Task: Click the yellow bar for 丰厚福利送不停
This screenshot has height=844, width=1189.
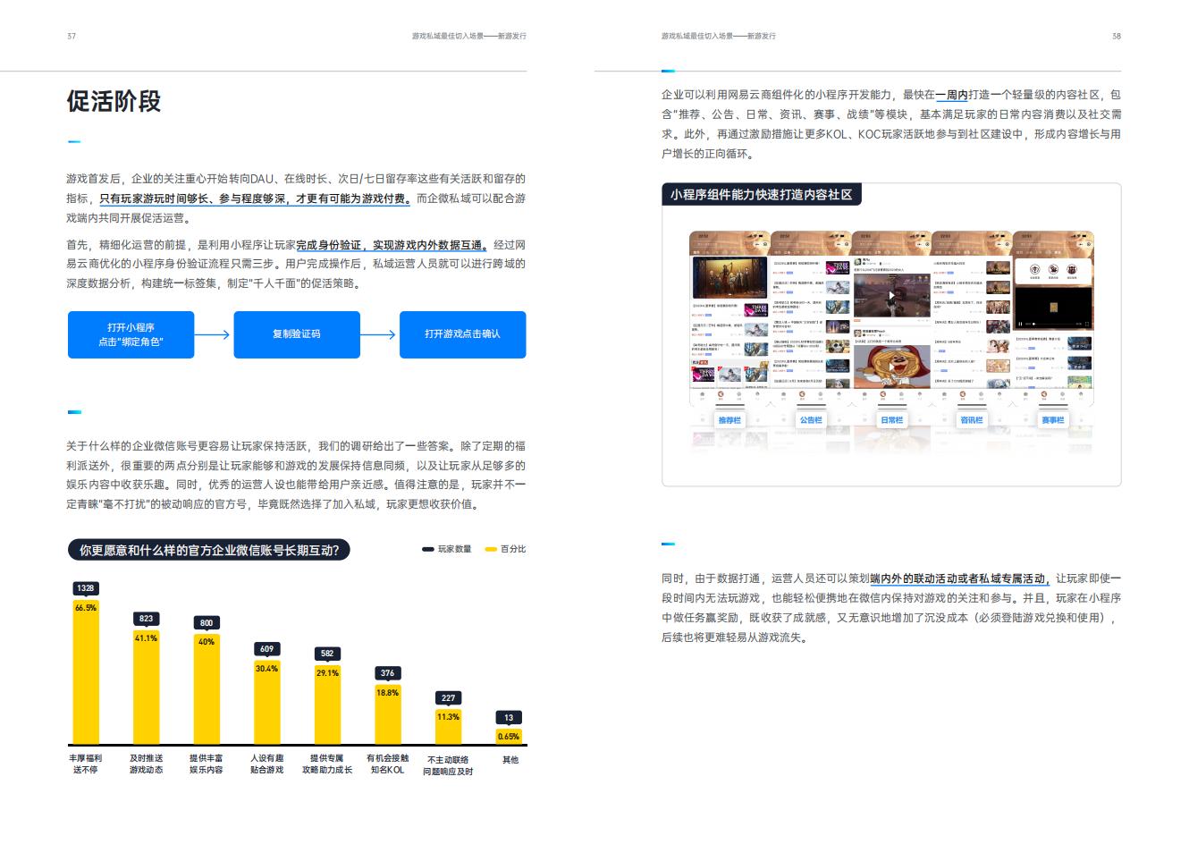Action: (86, 671)
